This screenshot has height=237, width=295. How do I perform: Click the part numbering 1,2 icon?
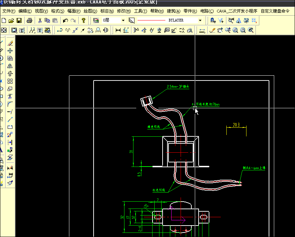tap(32, 30)
